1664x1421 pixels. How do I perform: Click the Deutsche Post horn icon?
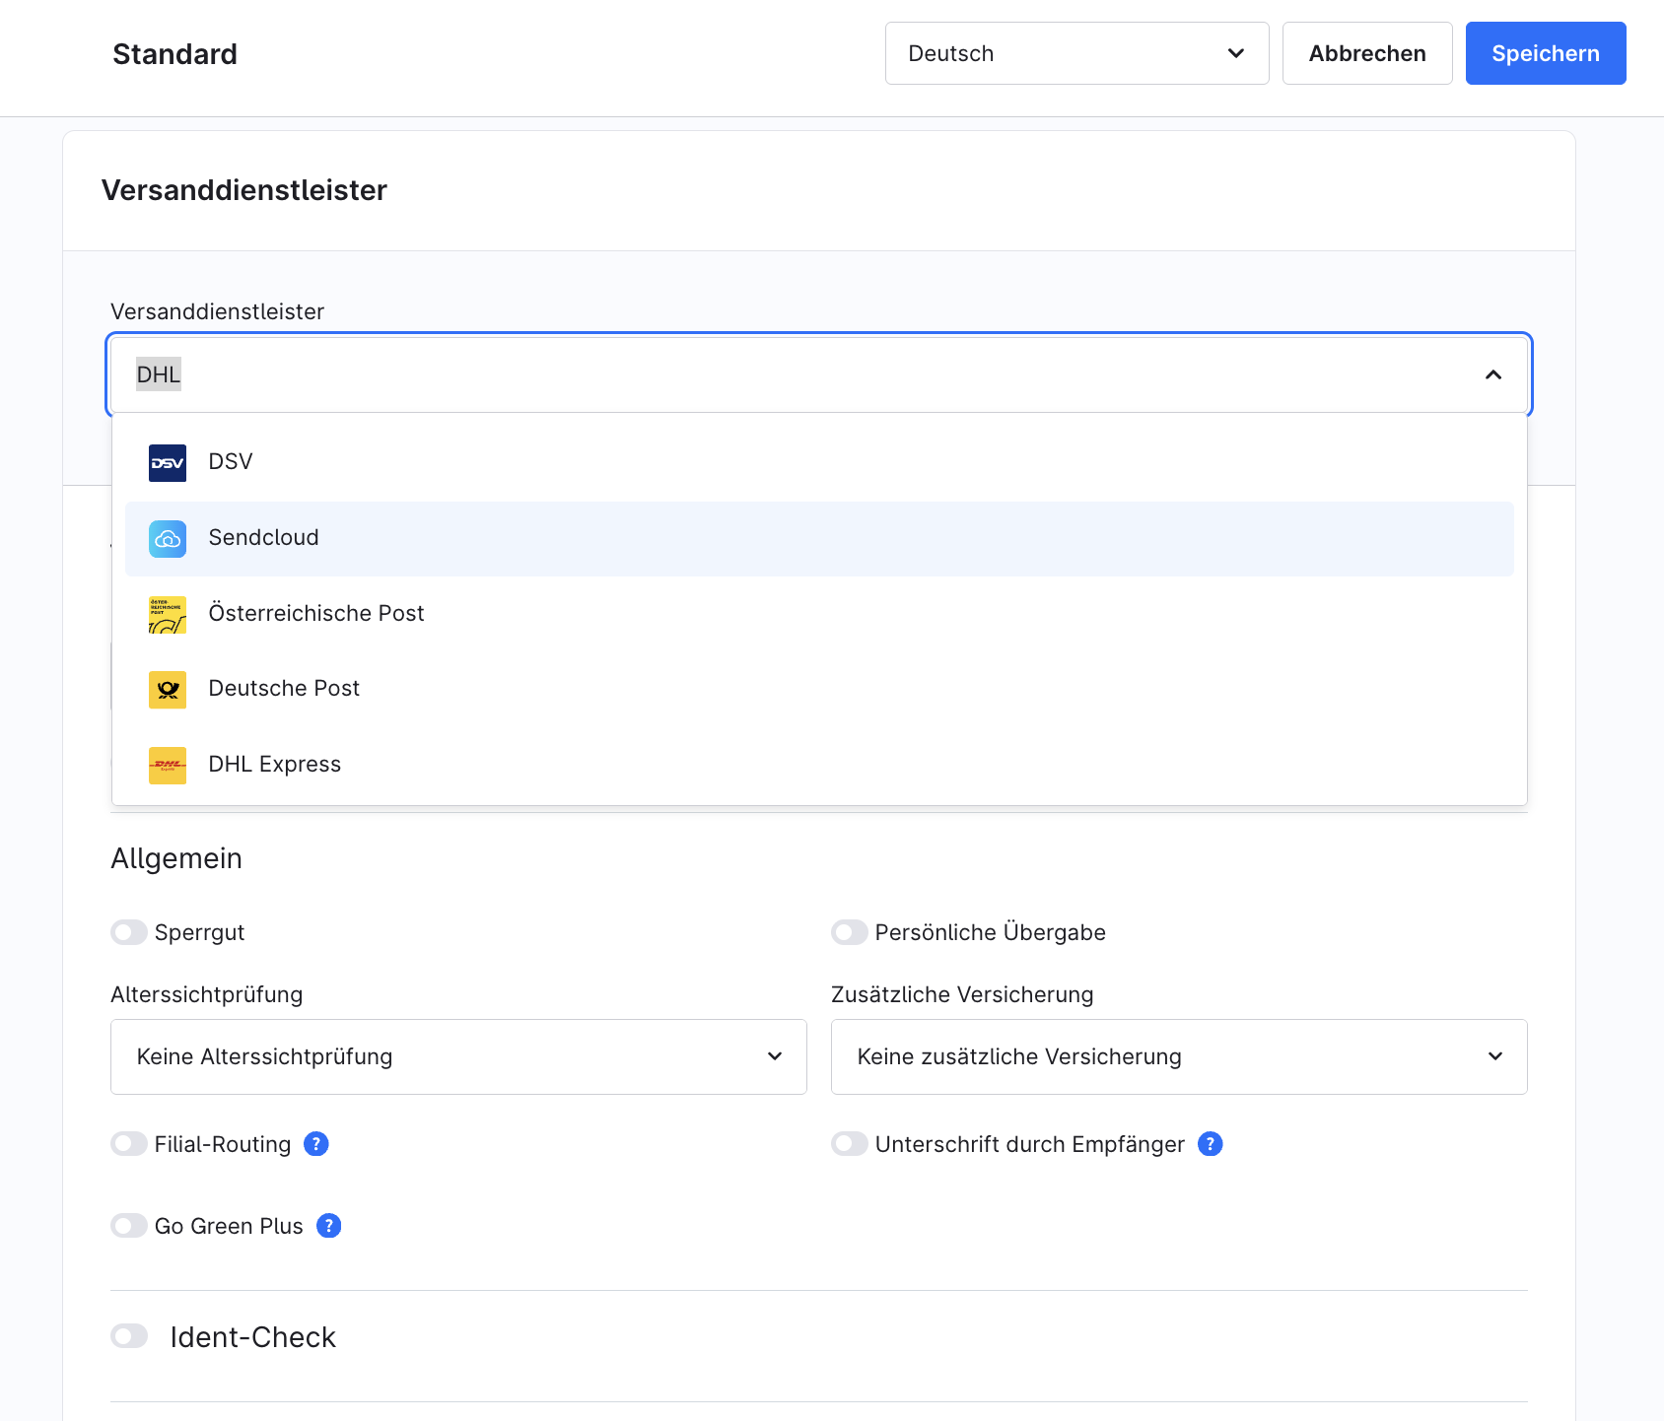tap(168, 690)
